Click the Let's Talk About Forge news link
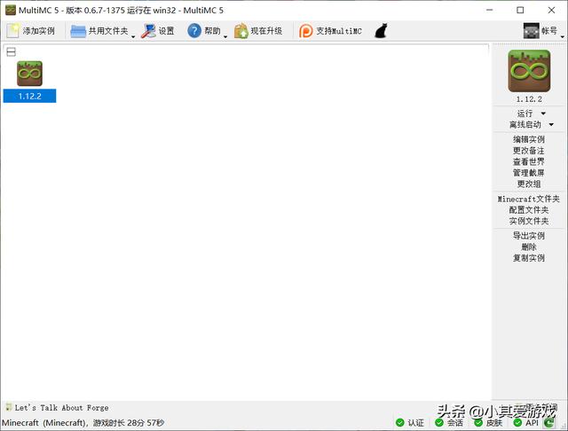The height and width of the screenshot is (431, 568). pyautogui.click(x=61, y=408)
